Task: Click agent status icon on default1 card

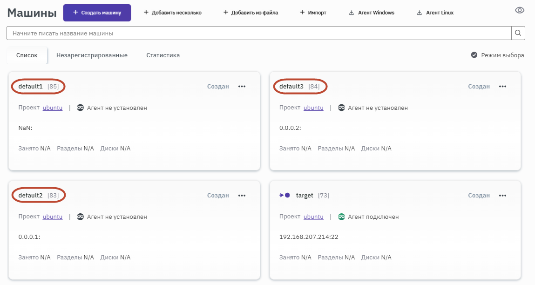Action: click(80, 108)
